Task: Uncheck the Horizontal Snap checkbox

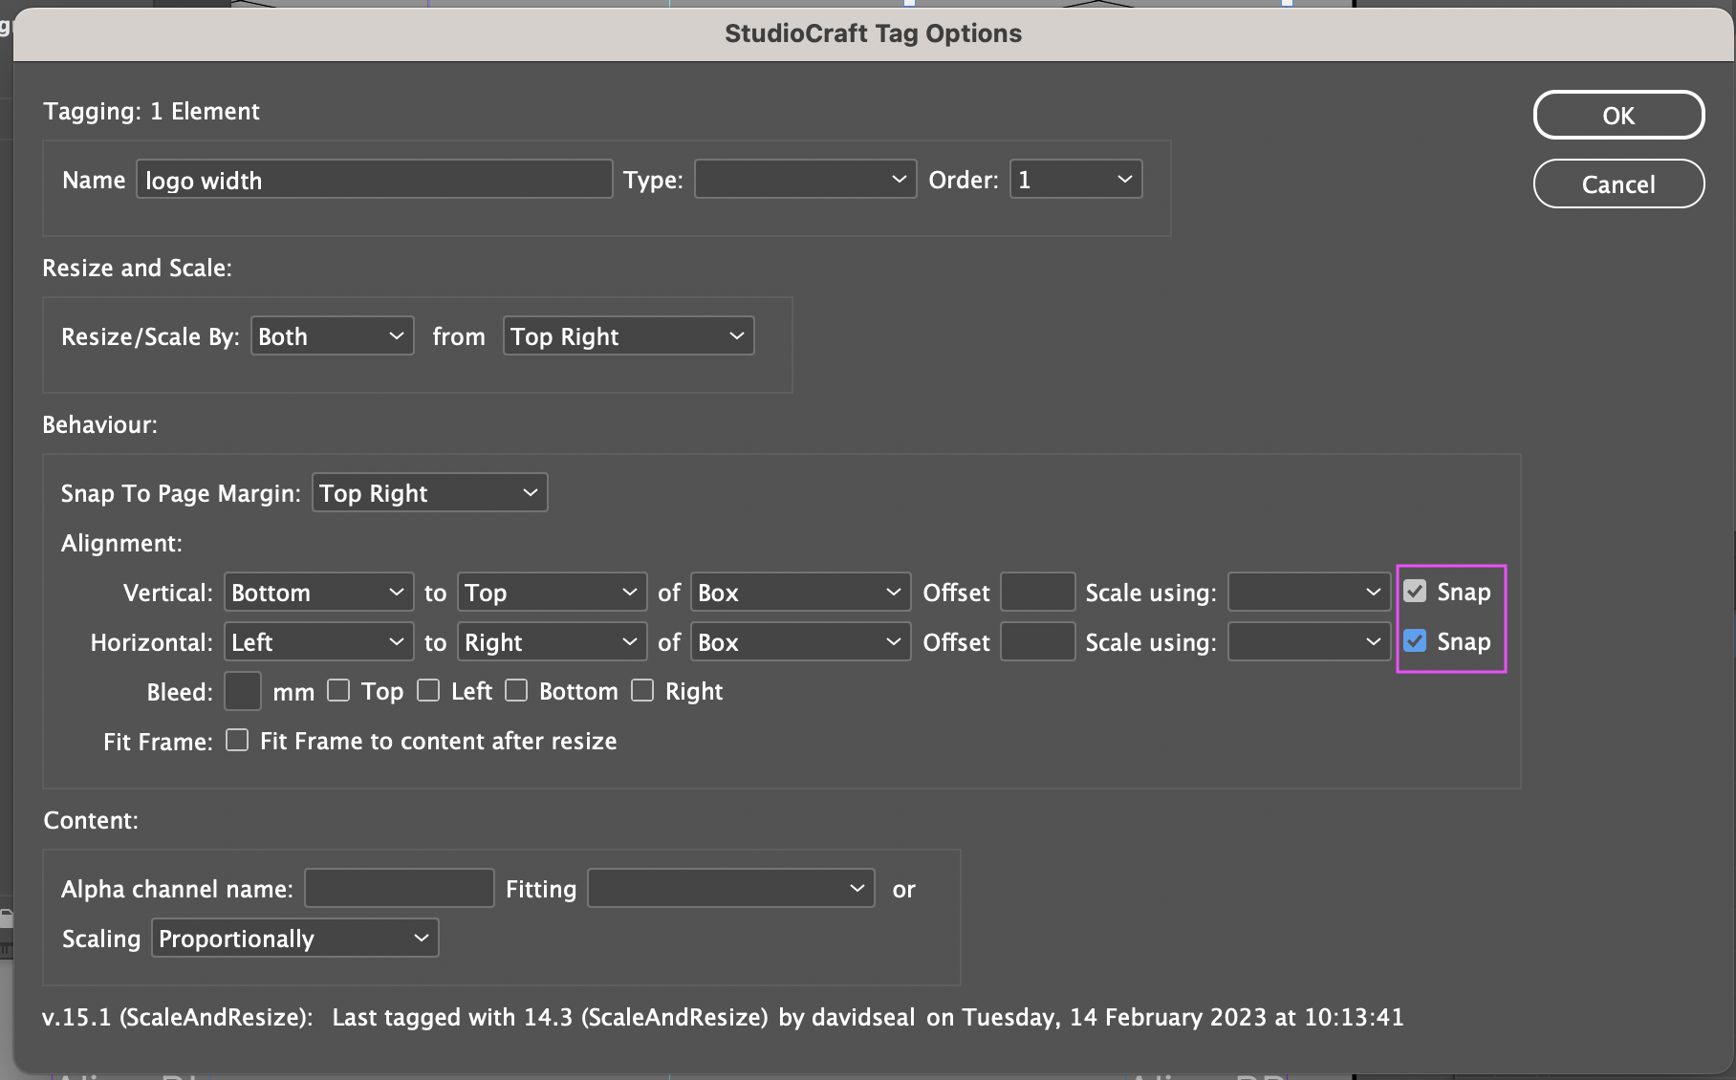Action: click(1415, 641)
